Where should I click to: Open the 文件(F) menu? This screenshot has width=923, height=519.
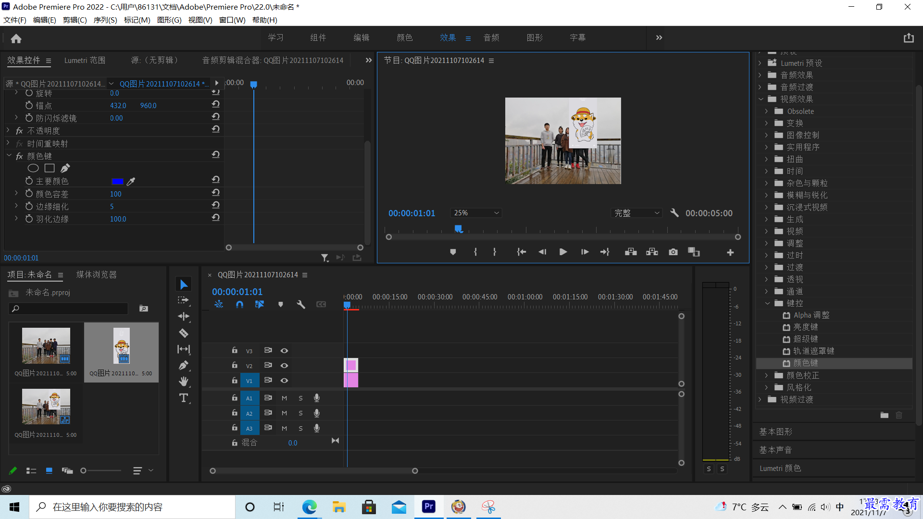tap(15, 20)
